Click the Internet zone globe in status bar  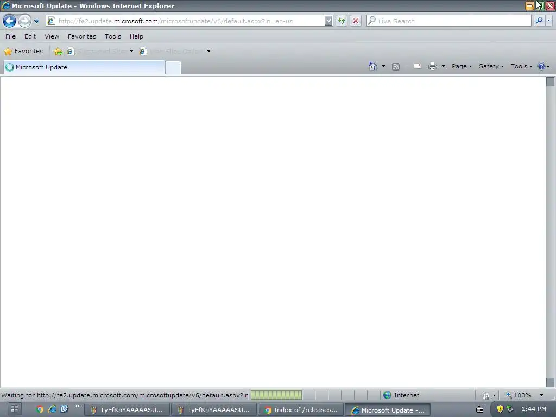pyautogui.click(x=388, y=395)
